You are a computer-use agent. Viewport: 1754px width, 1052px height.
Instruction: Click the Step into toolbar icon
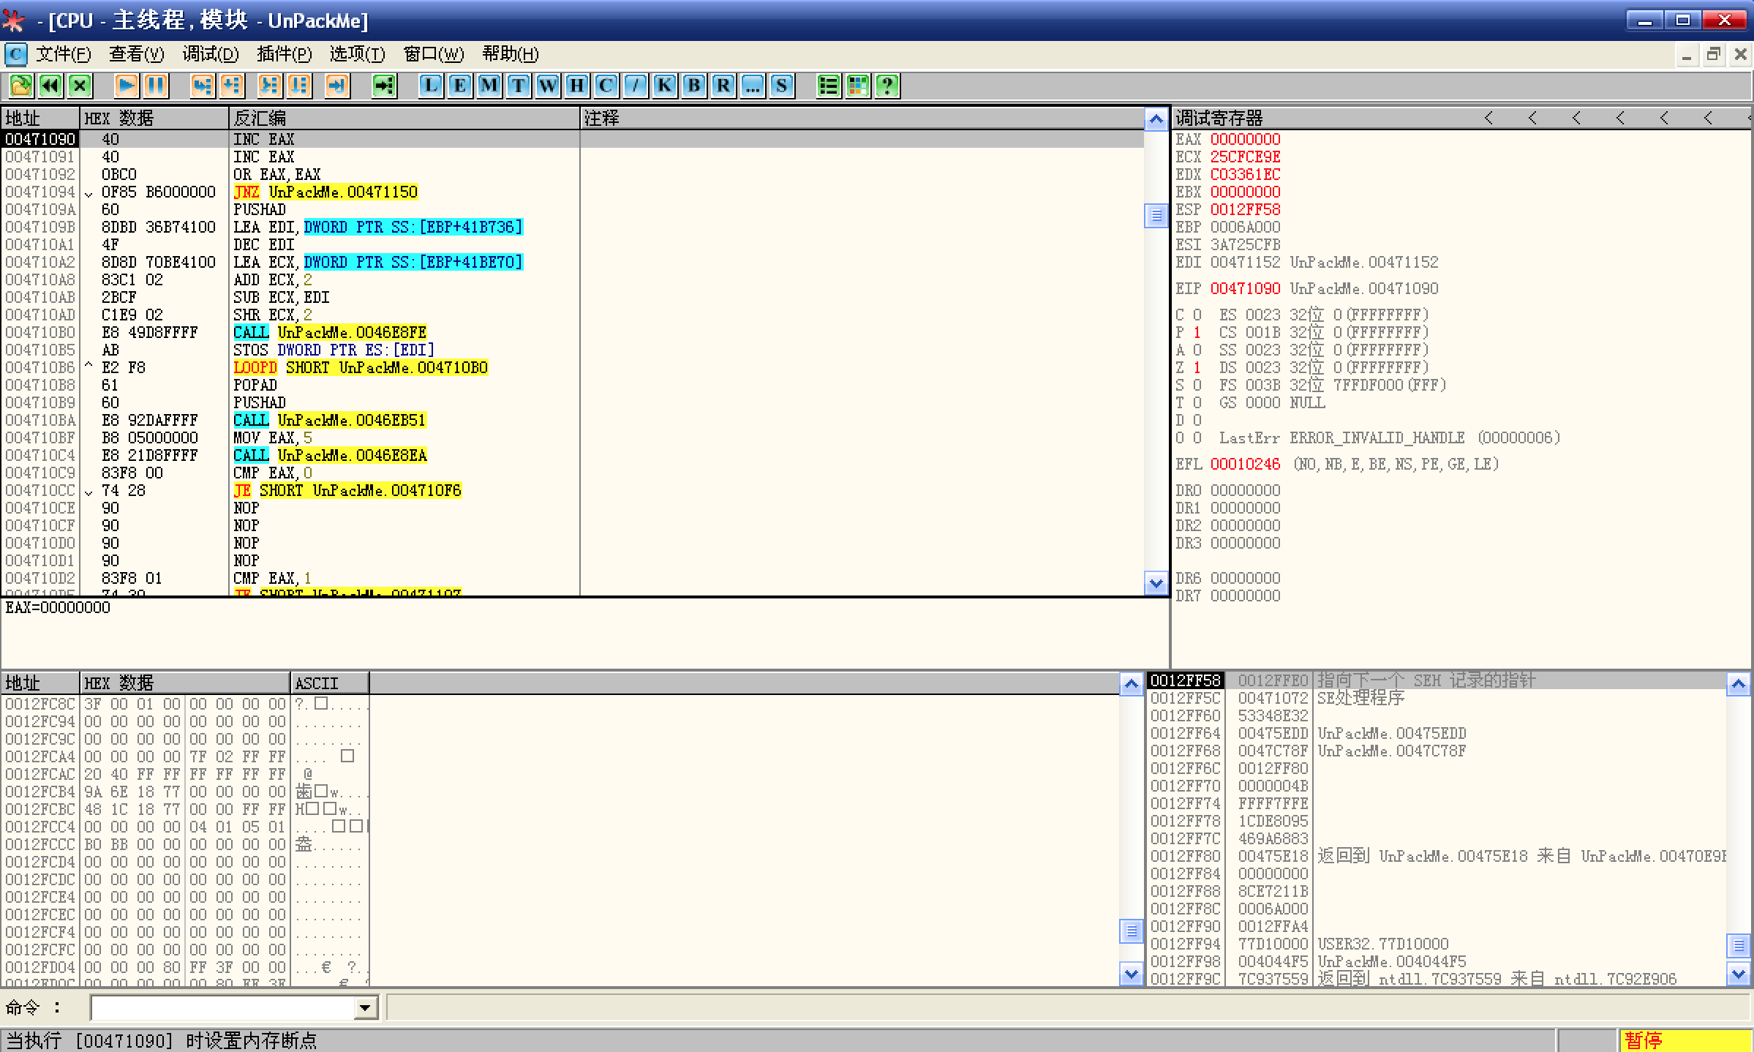(x=202, y=86)
